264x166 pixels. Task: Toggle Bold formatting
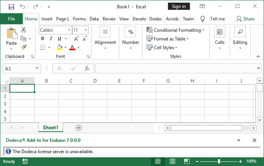pyautogui.click(x=43, y=39)
